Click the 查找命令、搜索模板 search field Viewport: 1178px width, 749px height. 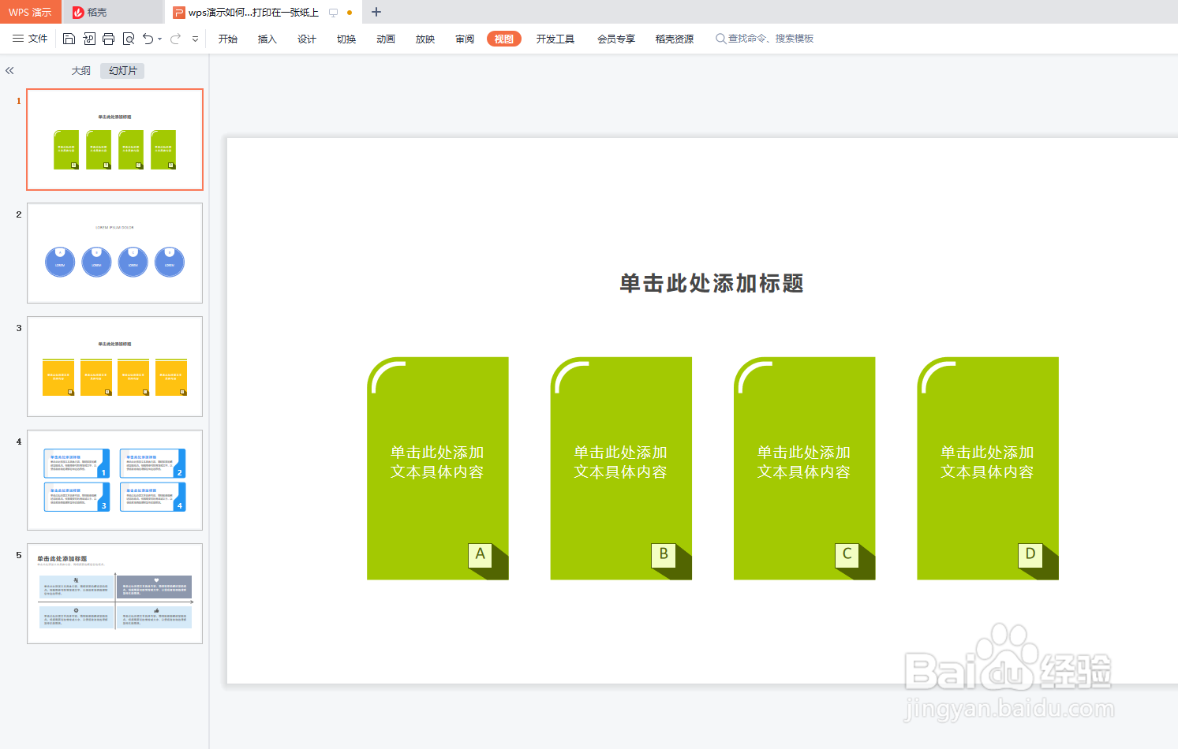[x=765, y=38]
